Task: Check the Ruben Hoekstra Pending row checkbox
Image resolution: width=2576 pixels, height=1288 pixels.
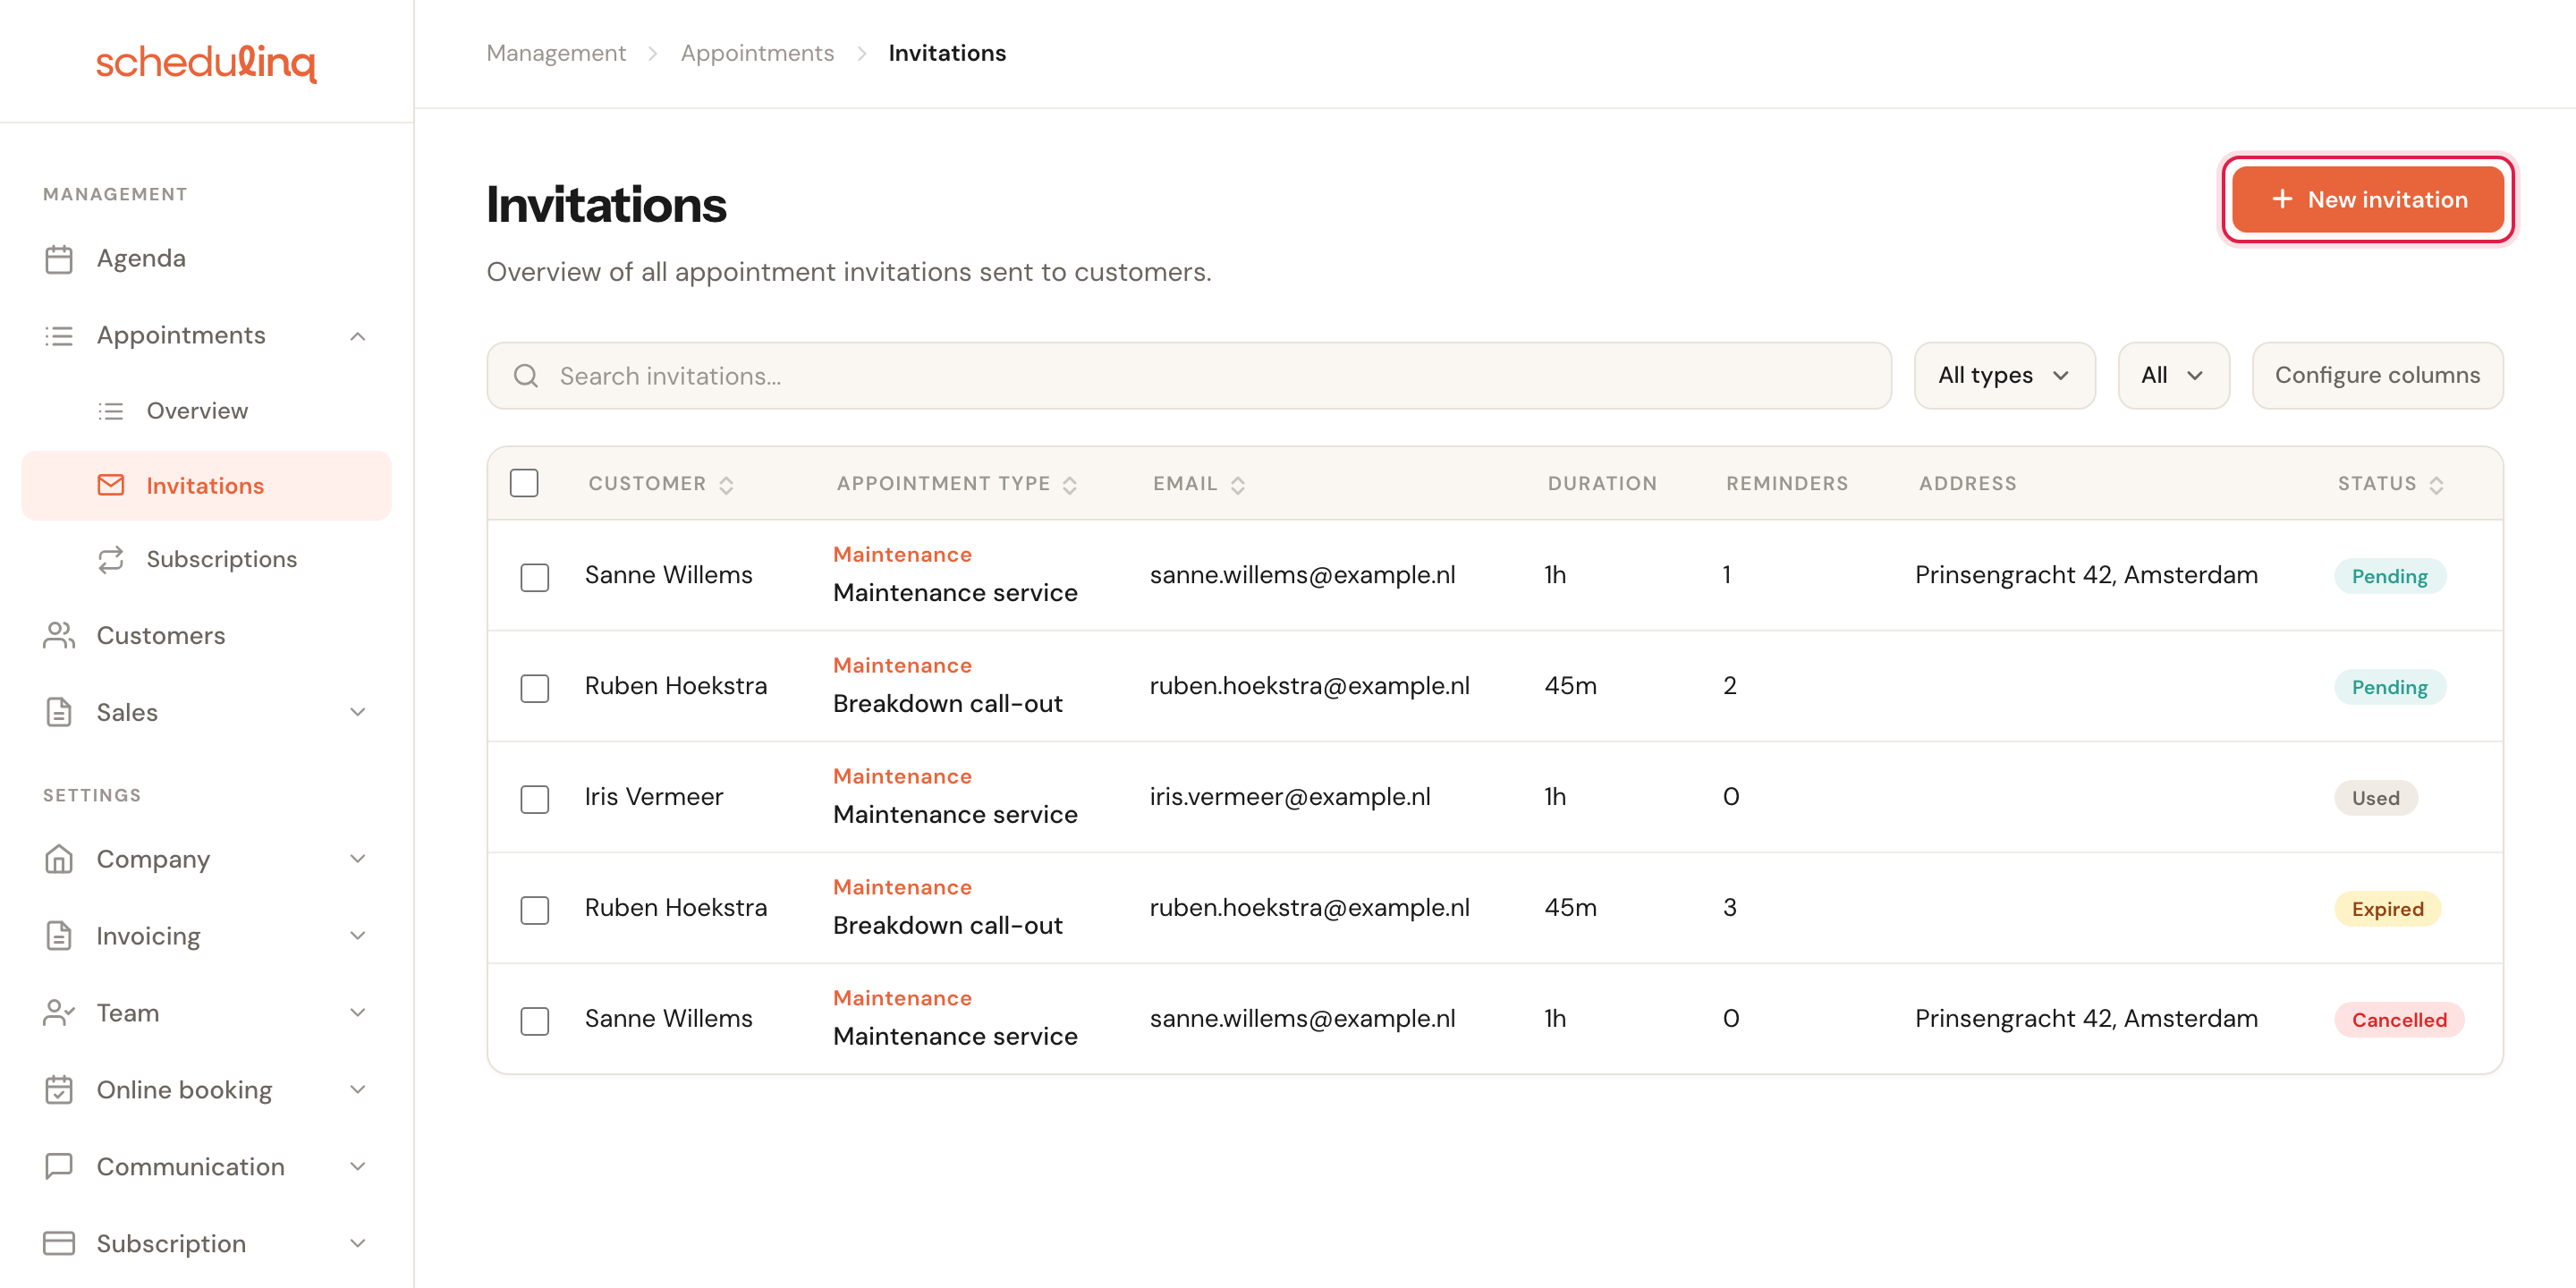Action: coord(535,689)
